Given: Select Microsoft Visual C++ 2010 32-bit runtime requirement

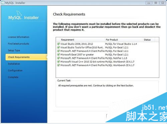Looking at the screenshot, I should click(x=82, y=62).
